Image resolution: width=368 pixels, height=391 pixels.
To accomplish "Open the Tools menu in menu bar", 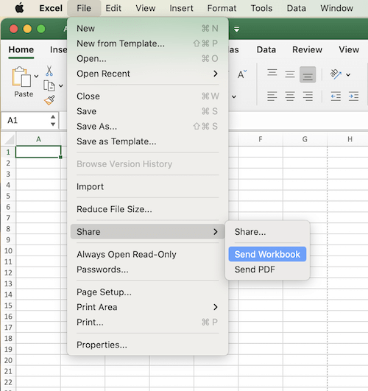I will (x=261, y=8).
